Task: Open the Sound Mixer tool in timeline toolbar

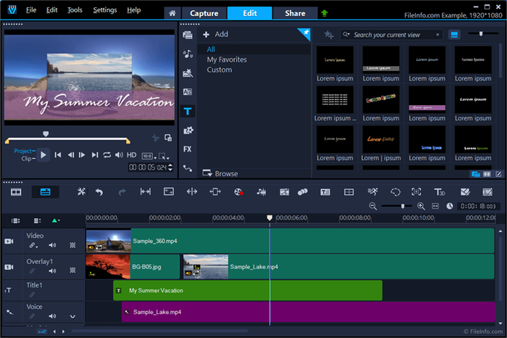Action: [261, 192]
